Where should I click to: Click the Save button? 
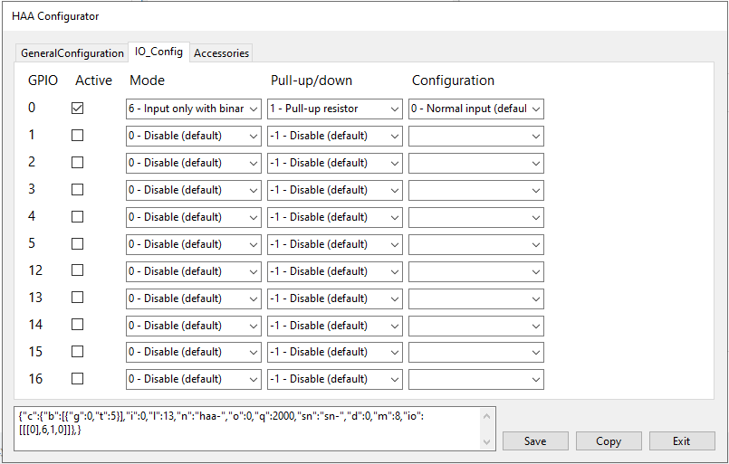point(535,441)
